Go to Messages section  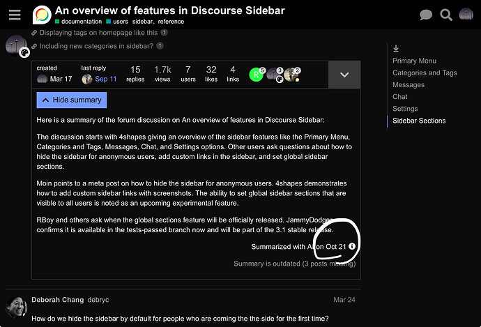click(x=409, y=84)
